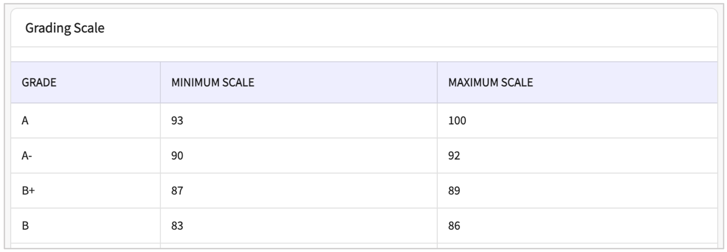Click the GRADE column header
This screenshot has width=727, height=252.
tap(39, 82)
